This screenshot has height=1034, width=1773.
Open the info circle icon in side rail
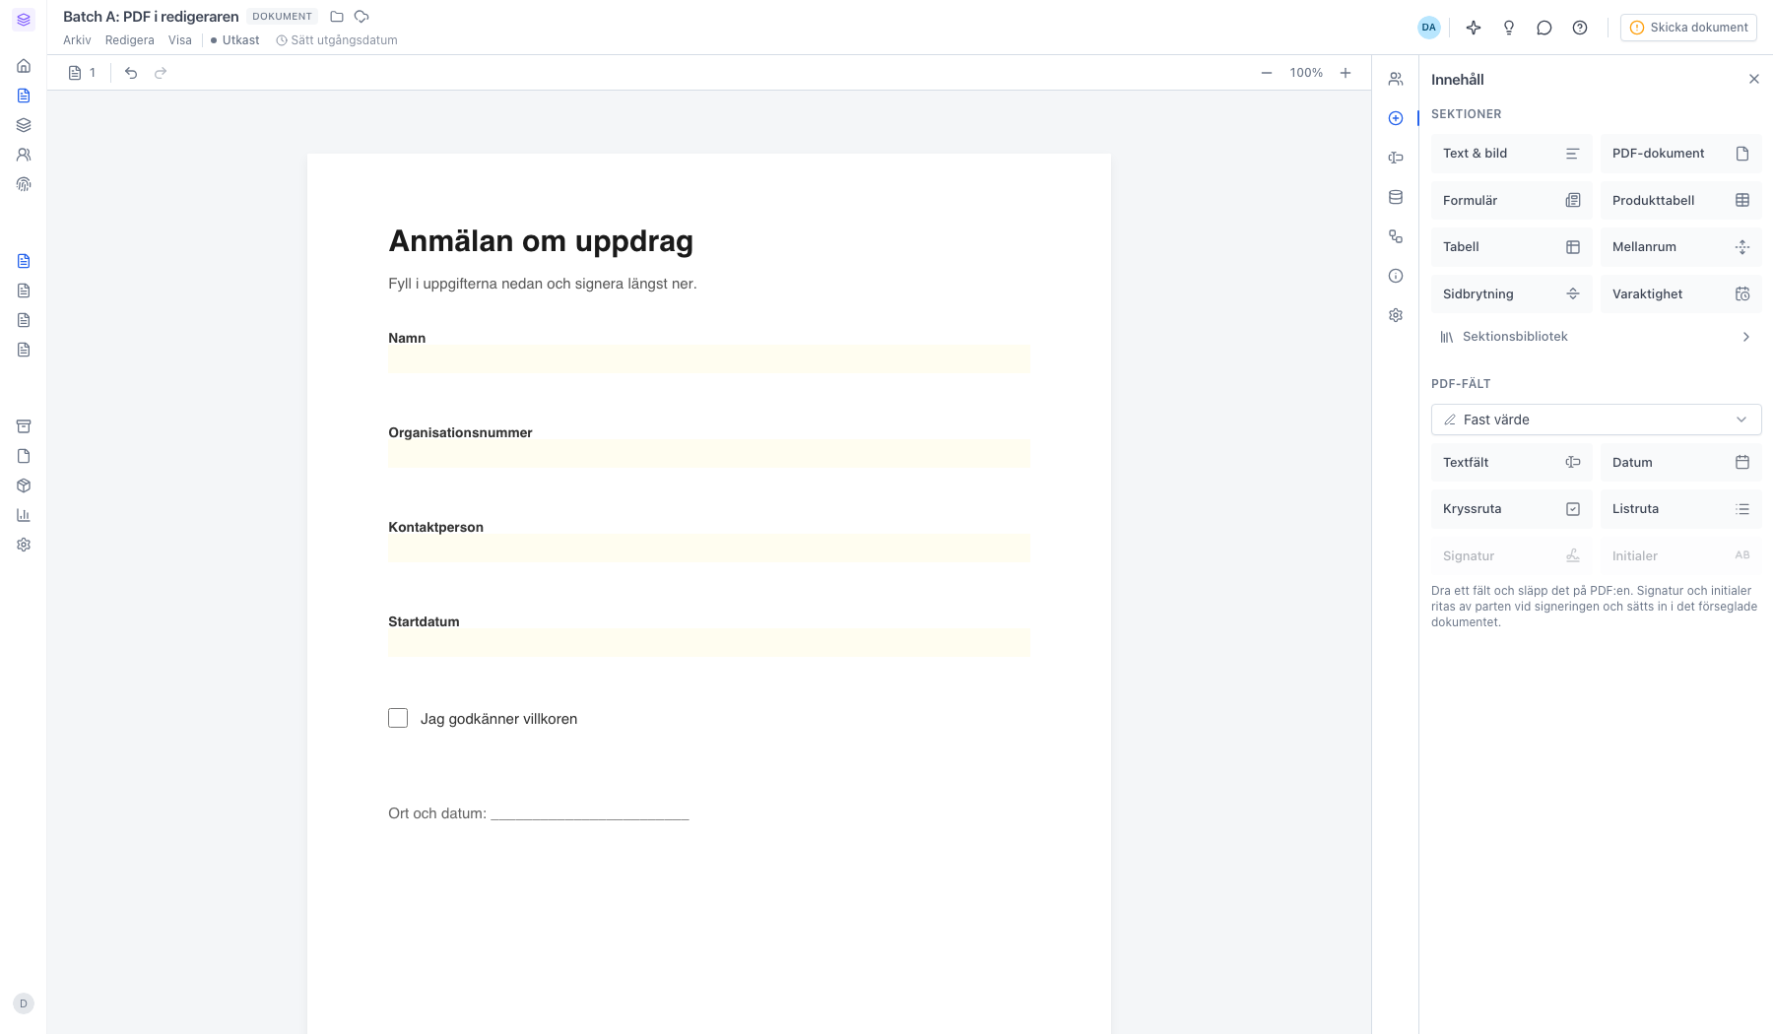[1396, 276]
